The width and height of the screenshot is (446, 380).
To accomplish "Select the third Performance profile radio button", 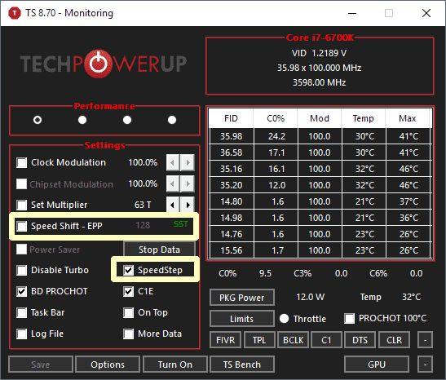I will click(127, 120).
